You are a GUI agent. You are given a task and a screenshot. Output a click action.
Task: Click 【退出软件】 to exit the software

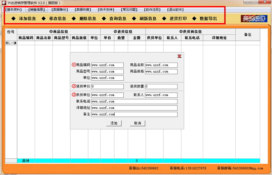coord(176,10)
